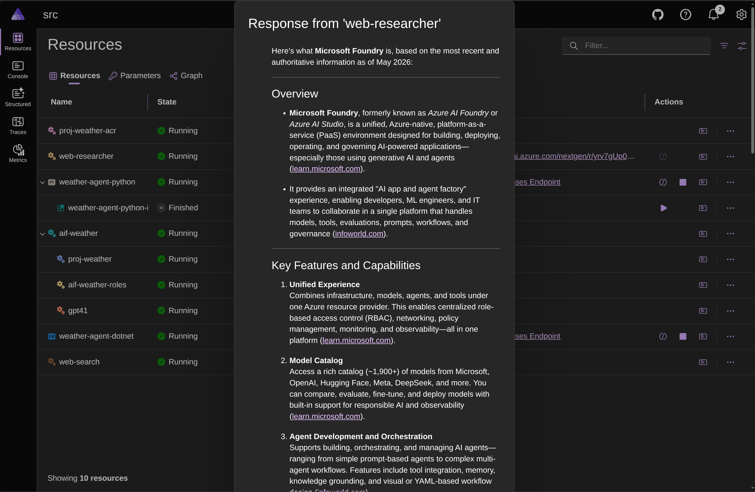Open infoworld.com link in Overview
The width and height of the screenshot is (755, 492).
pos(359,234)
